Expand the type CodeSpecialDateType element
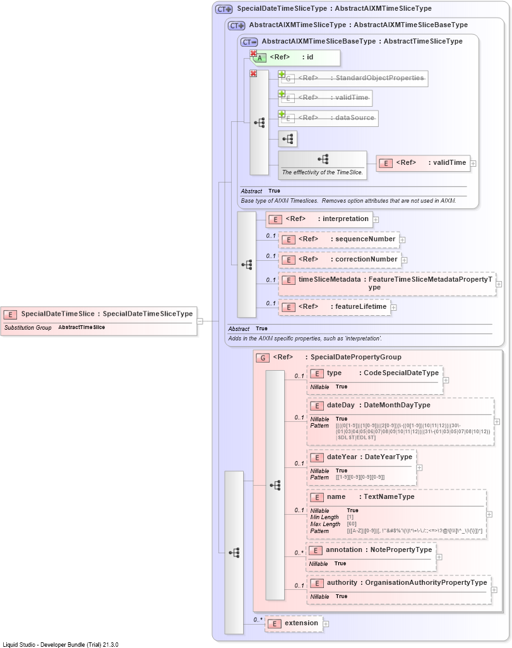 tap(446, 380)
